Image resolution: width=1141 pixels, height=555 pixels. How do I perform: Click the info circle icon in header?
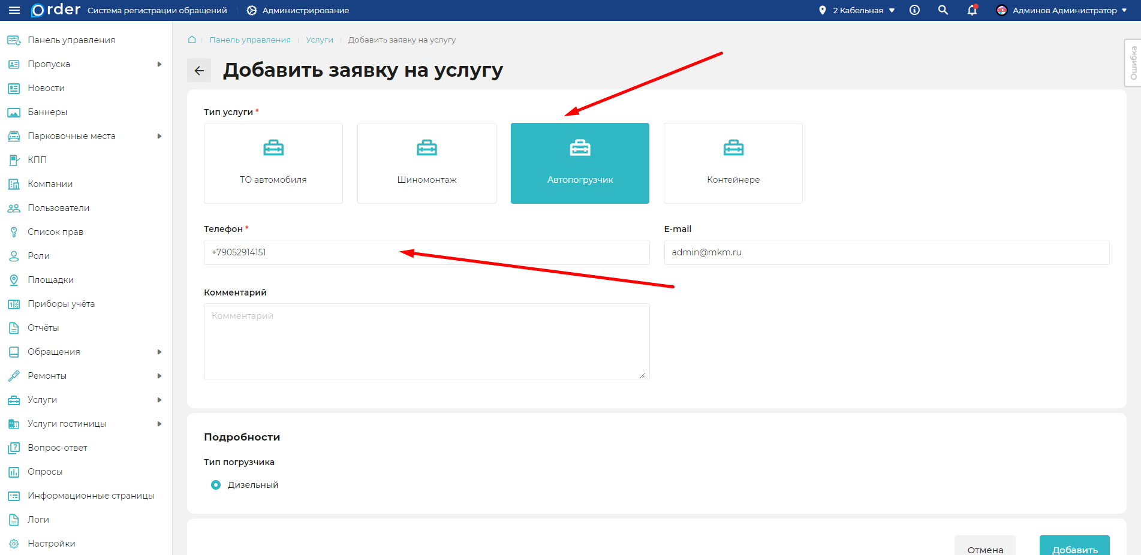[x=914, y=10]
